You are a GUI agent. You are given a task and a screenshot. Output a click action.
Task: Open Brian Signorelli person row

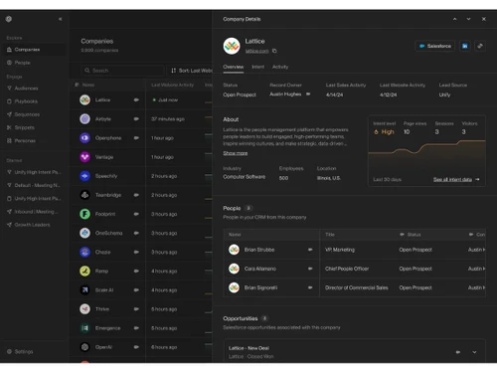[355, 287]
